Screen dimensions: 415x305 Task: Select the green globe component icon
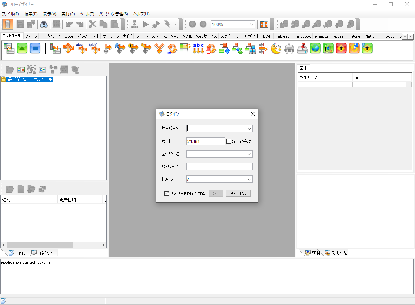pyautogui.click(x=315, y=48)
